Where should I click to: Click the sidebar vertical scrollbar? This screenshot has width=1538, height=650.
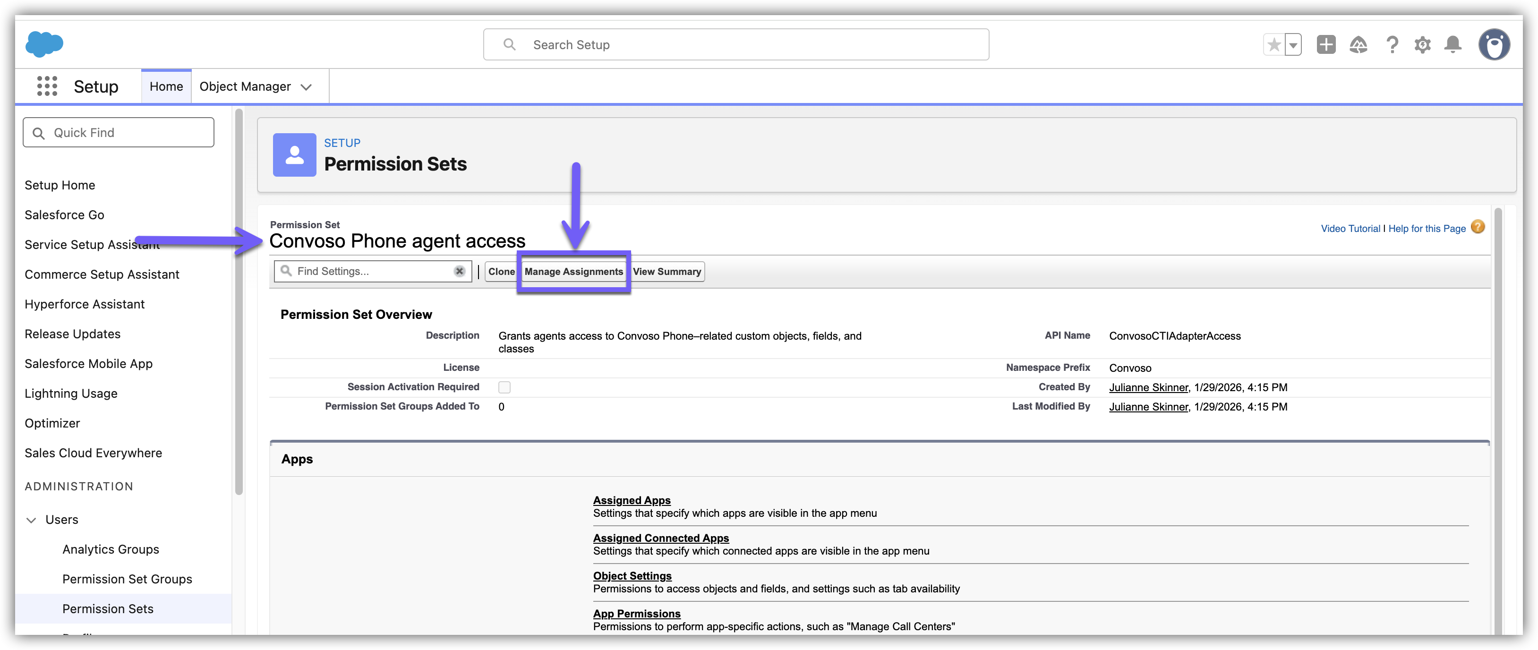tap(239, 299)
